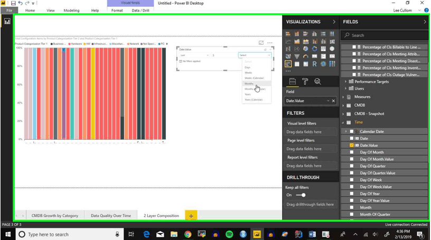Select the Stacked area chart visualization

(306, 42)
